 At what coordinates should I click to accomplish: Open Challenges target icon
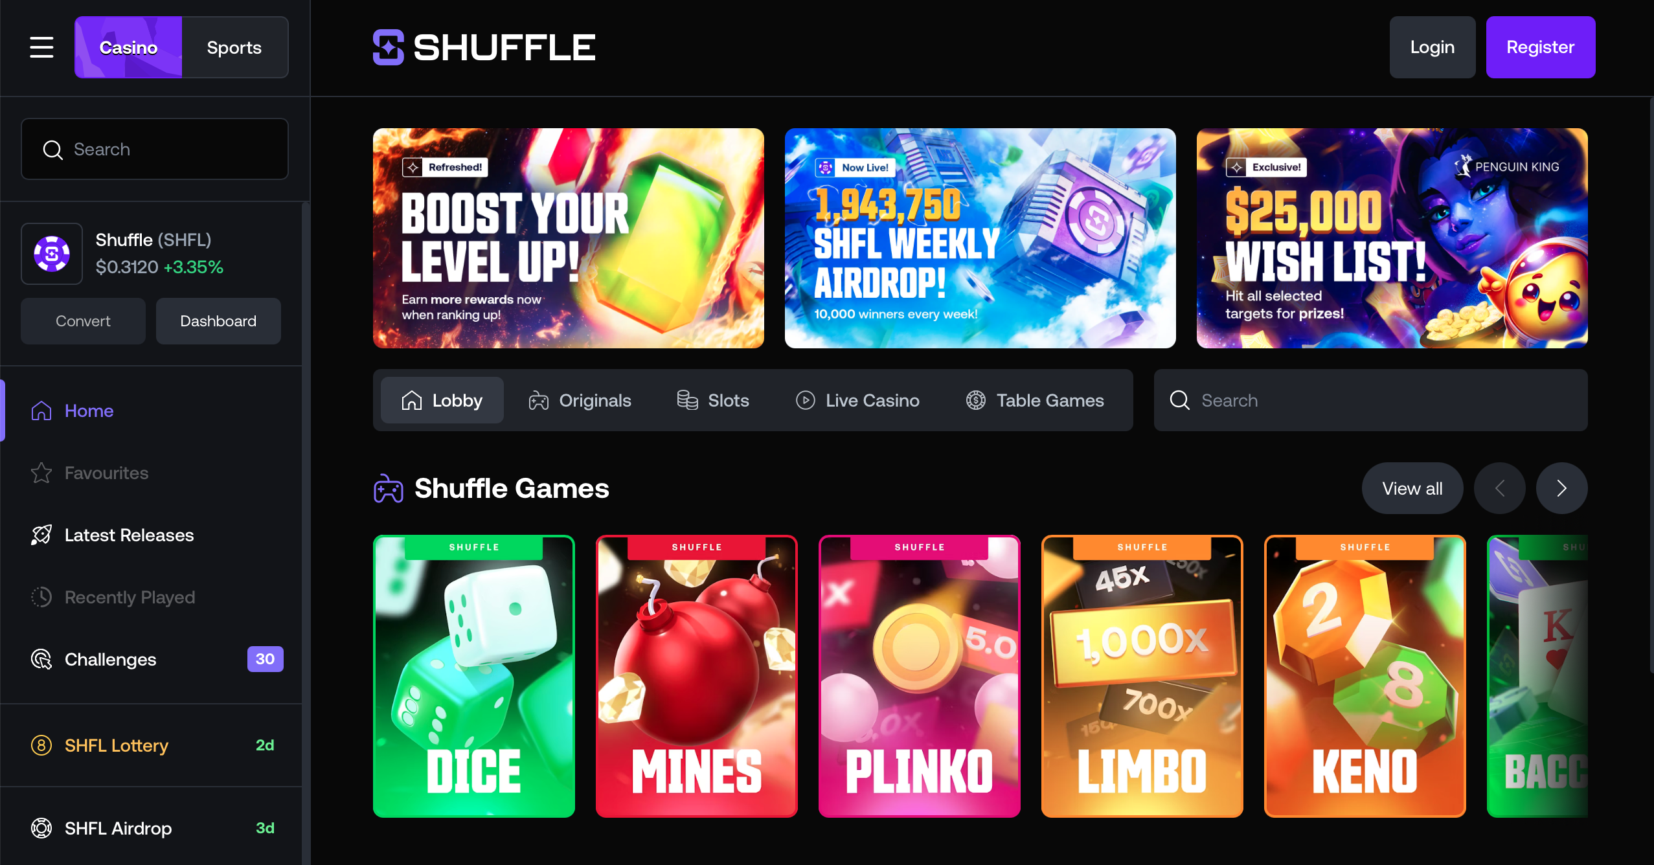tap(41, 660)
